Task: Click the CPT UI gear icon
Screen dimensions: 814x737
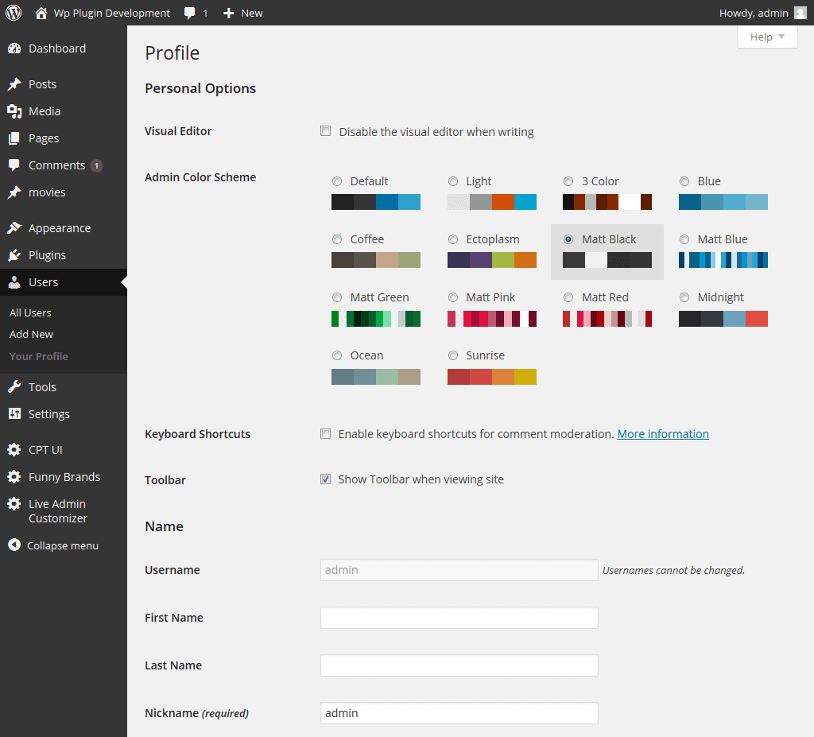Action: pyautogui.click(x=14, y=450)
